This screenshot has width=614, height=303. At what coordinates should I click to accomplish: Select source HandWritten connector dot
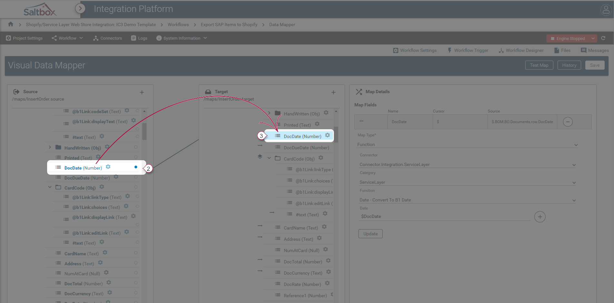[136, 147]
